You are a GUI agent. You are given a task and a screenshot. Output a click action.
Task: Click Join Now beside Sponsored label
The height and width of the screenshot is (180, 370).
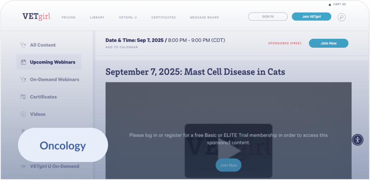328,43
